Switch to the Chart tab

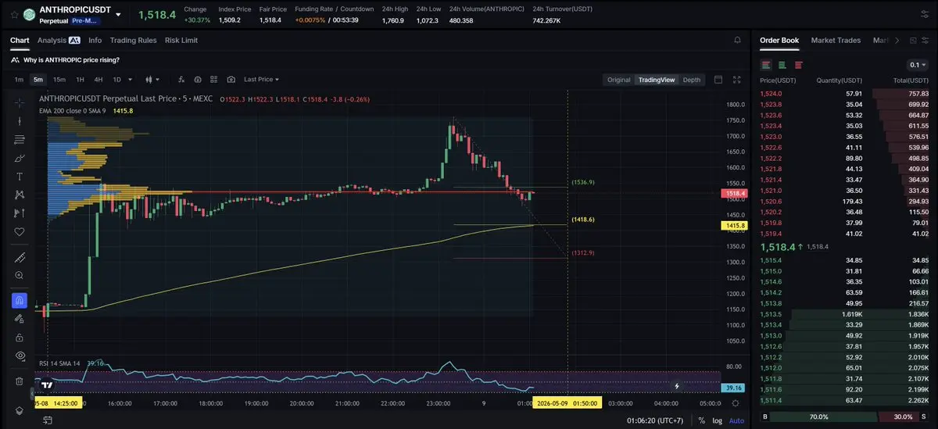point(20,40)
